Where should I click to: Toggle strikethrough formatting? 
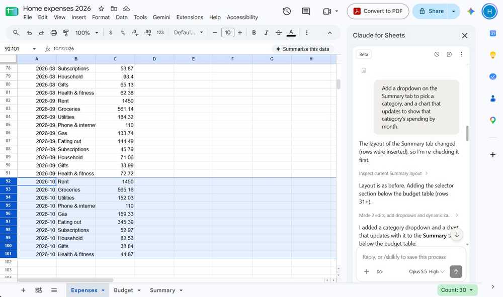click(x=279, y=33)
